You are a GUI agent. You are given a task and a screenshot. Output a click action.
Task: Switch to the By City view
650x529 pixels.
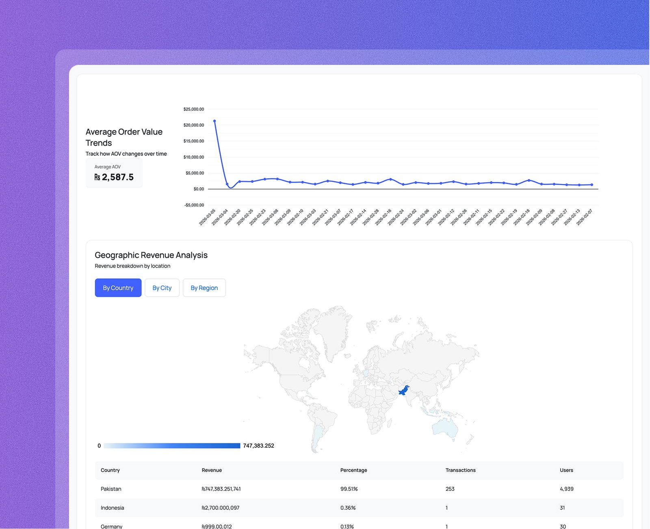point(162,288)
